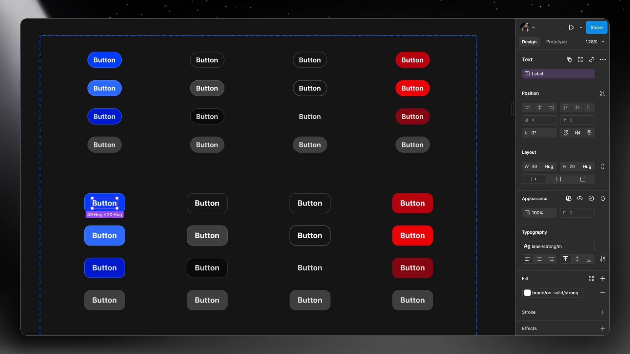Open the label/strong/m text style picker
630x354 pixels.
tap(558, 246)
